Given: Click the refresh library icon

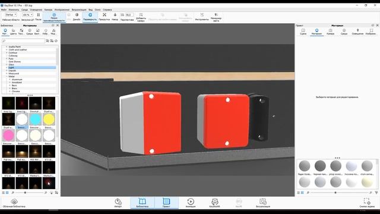Looking at the screenshot, I should pyautogui.click(x=56, y=41).
